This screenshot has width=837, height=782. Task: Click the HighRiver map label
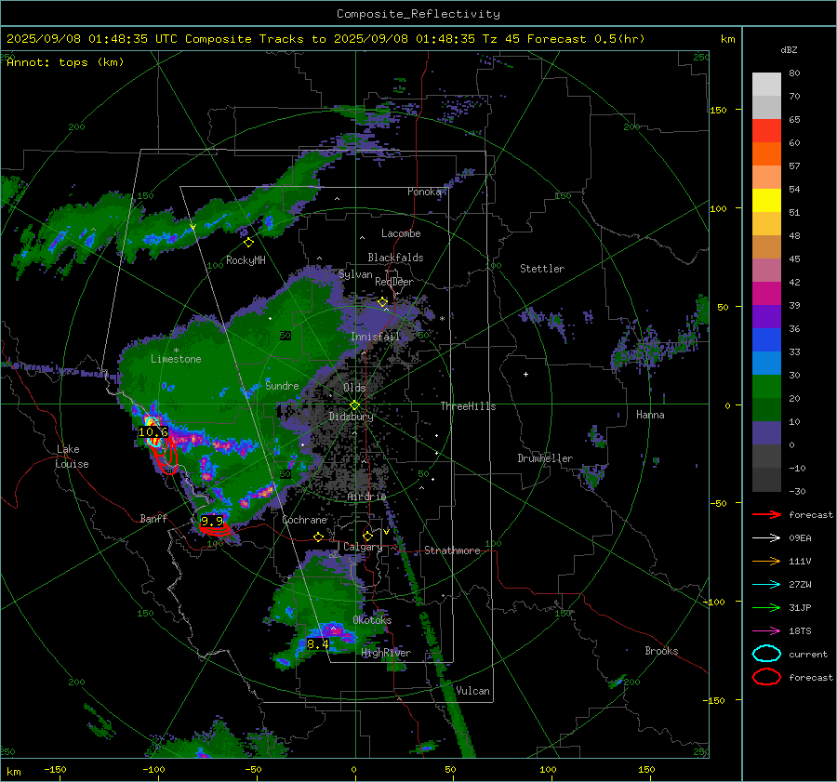(x=386, y=653)
